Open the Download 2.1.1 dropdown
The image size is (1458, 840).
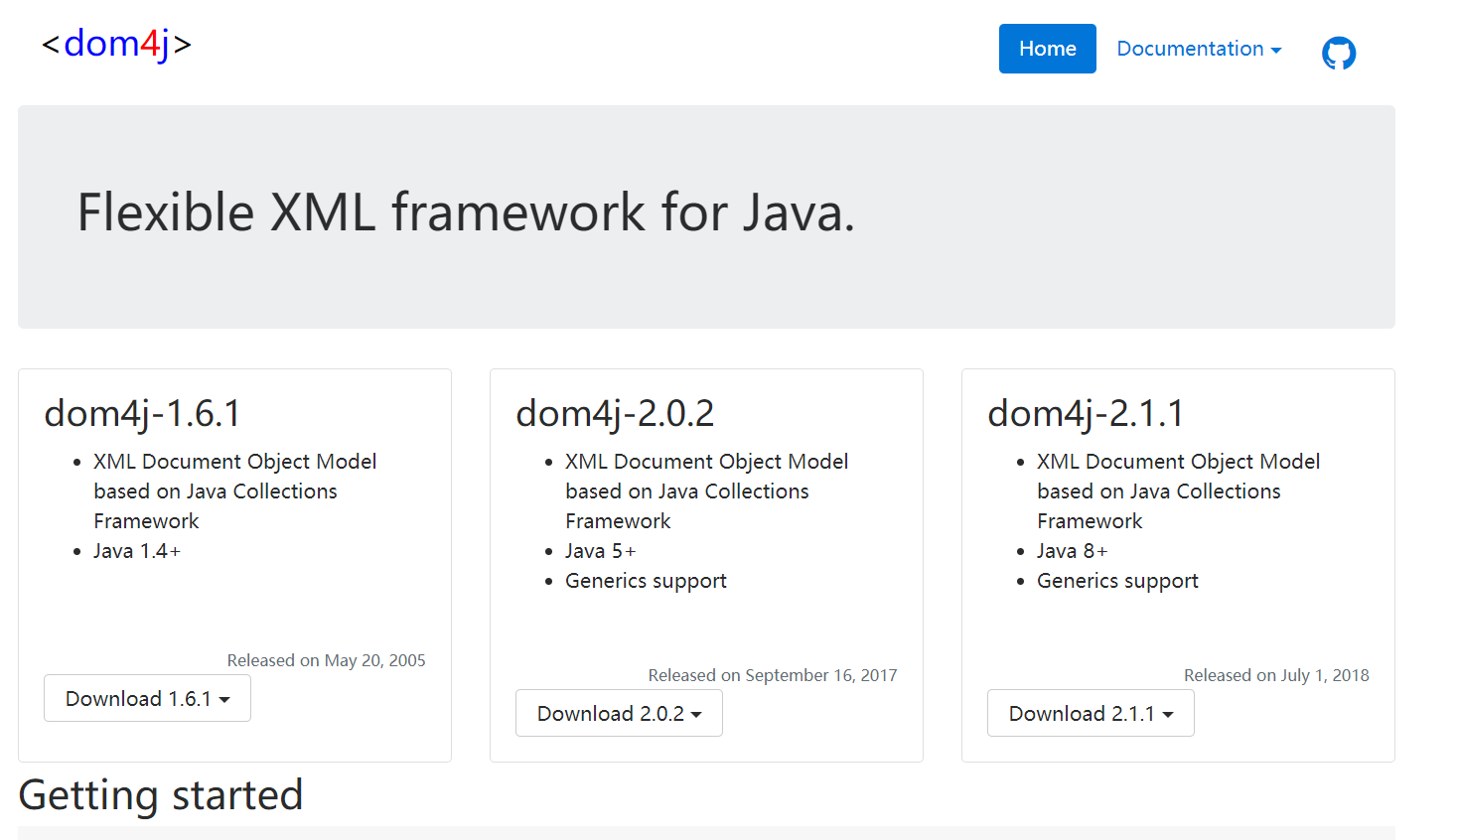click(1091, 713)
